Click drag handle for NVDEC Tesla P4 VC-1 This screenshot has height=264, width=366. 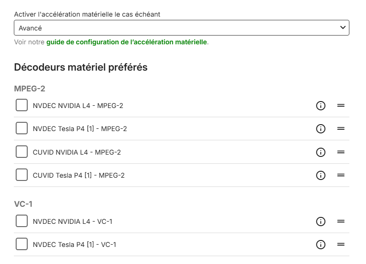[341, 245]
